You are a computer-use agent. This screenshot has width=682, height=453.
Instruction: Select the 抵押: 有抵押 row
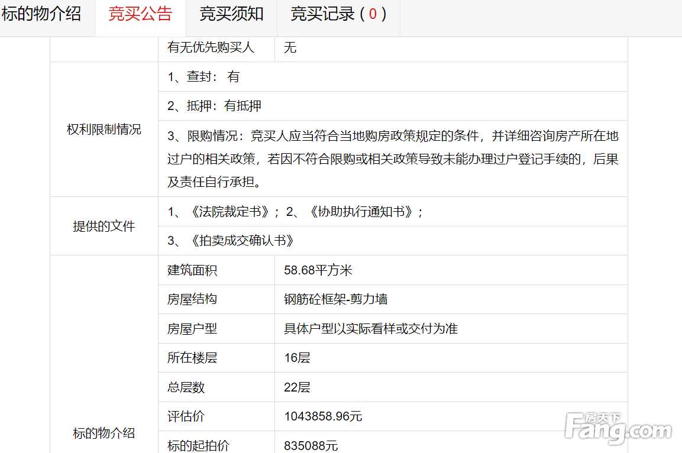(x=214, y=106)
